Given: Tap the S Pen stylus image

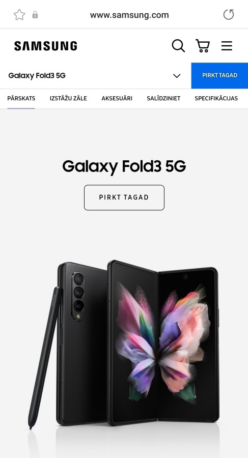Looking at the screenshot, I should 45,358.
